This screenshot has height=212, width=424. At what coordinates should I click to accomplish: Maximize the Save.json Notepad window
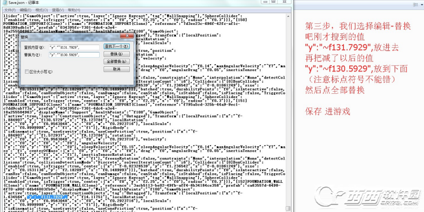(273, 2)
